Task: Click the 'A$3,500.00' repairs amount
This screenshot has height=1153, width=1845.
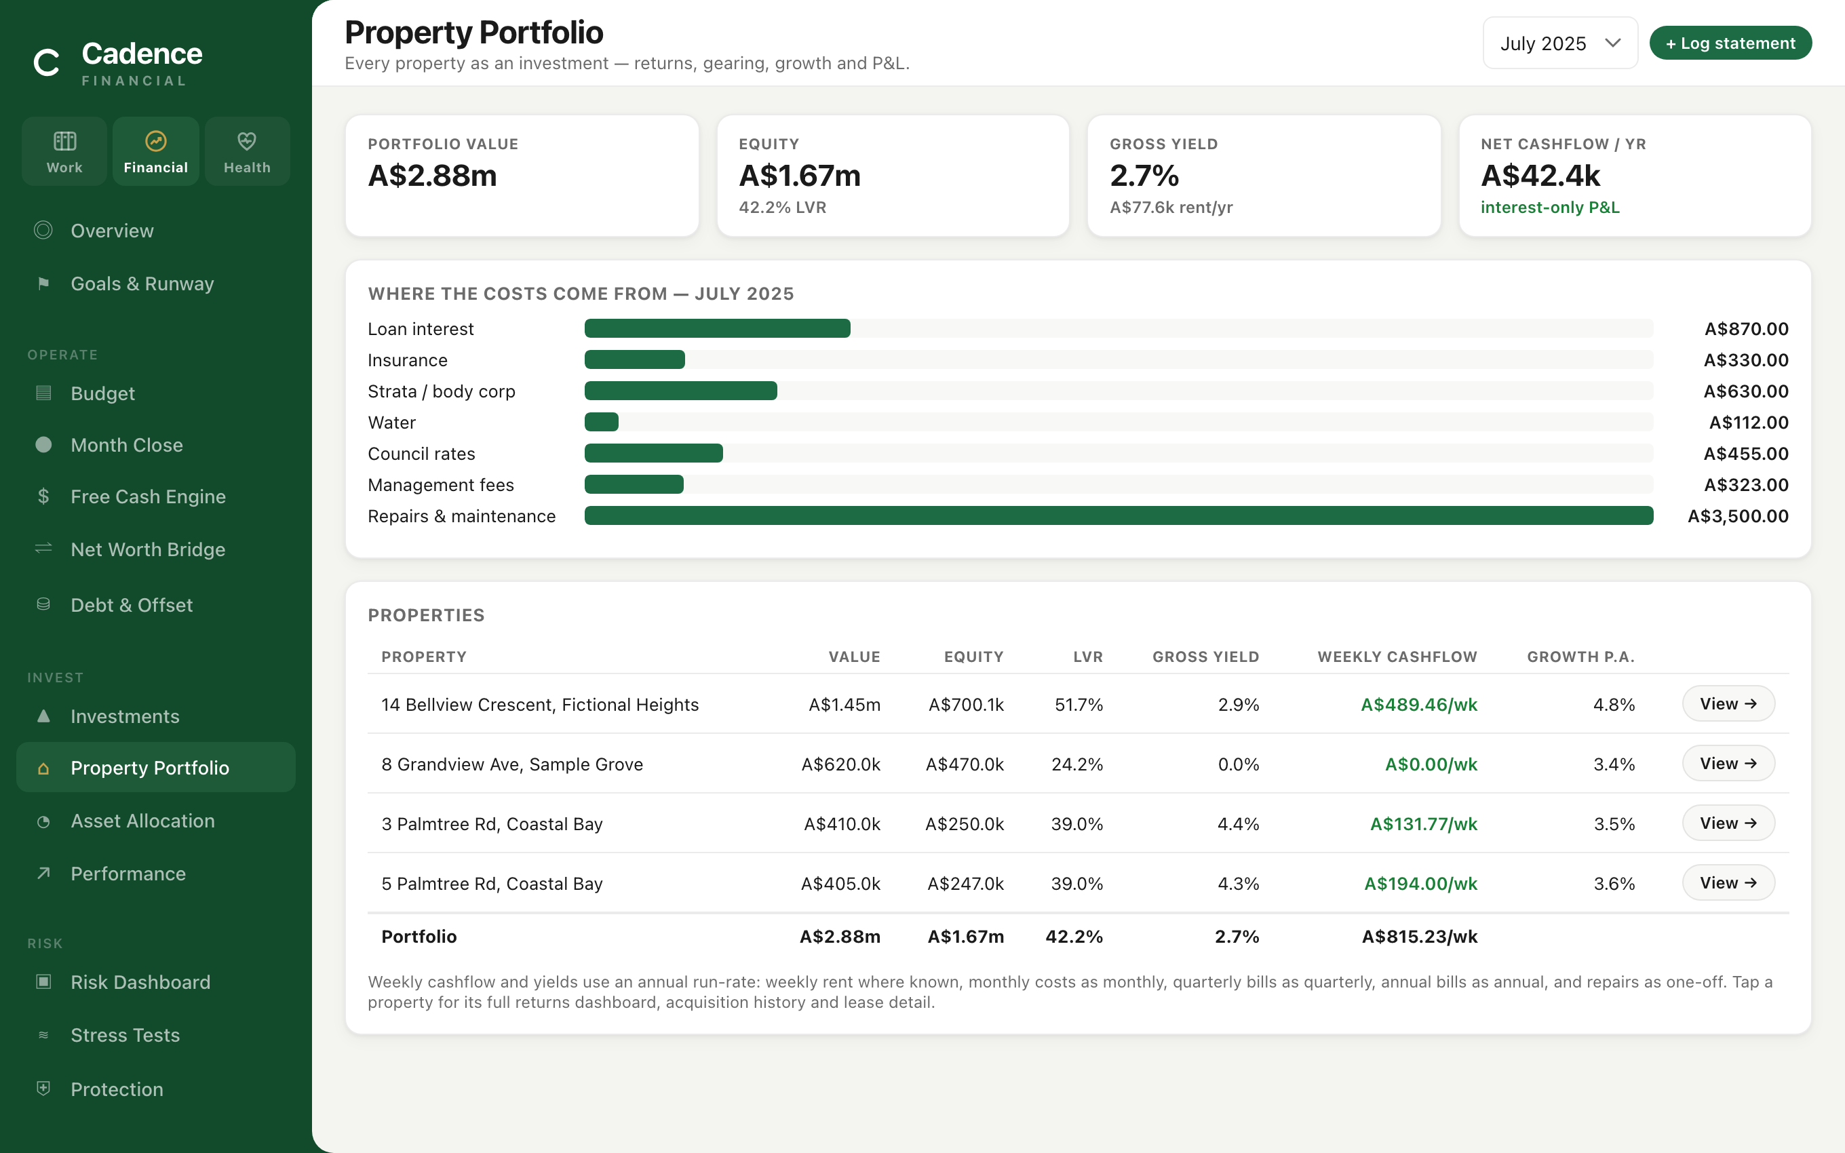Action: click(x=1738, y=516)
